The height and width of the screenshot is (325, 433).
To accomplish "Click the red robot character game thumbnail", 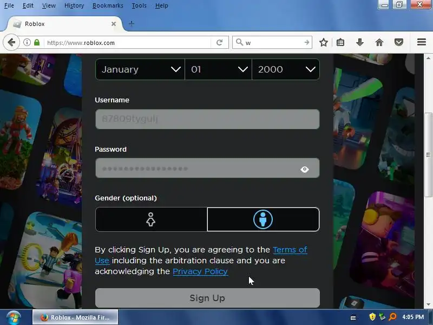I will [19, 141].
